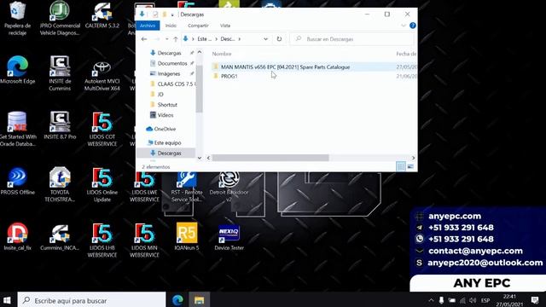Click the navigation pane scroll down arrow
The image size is (546, 307).
(199, 158)
